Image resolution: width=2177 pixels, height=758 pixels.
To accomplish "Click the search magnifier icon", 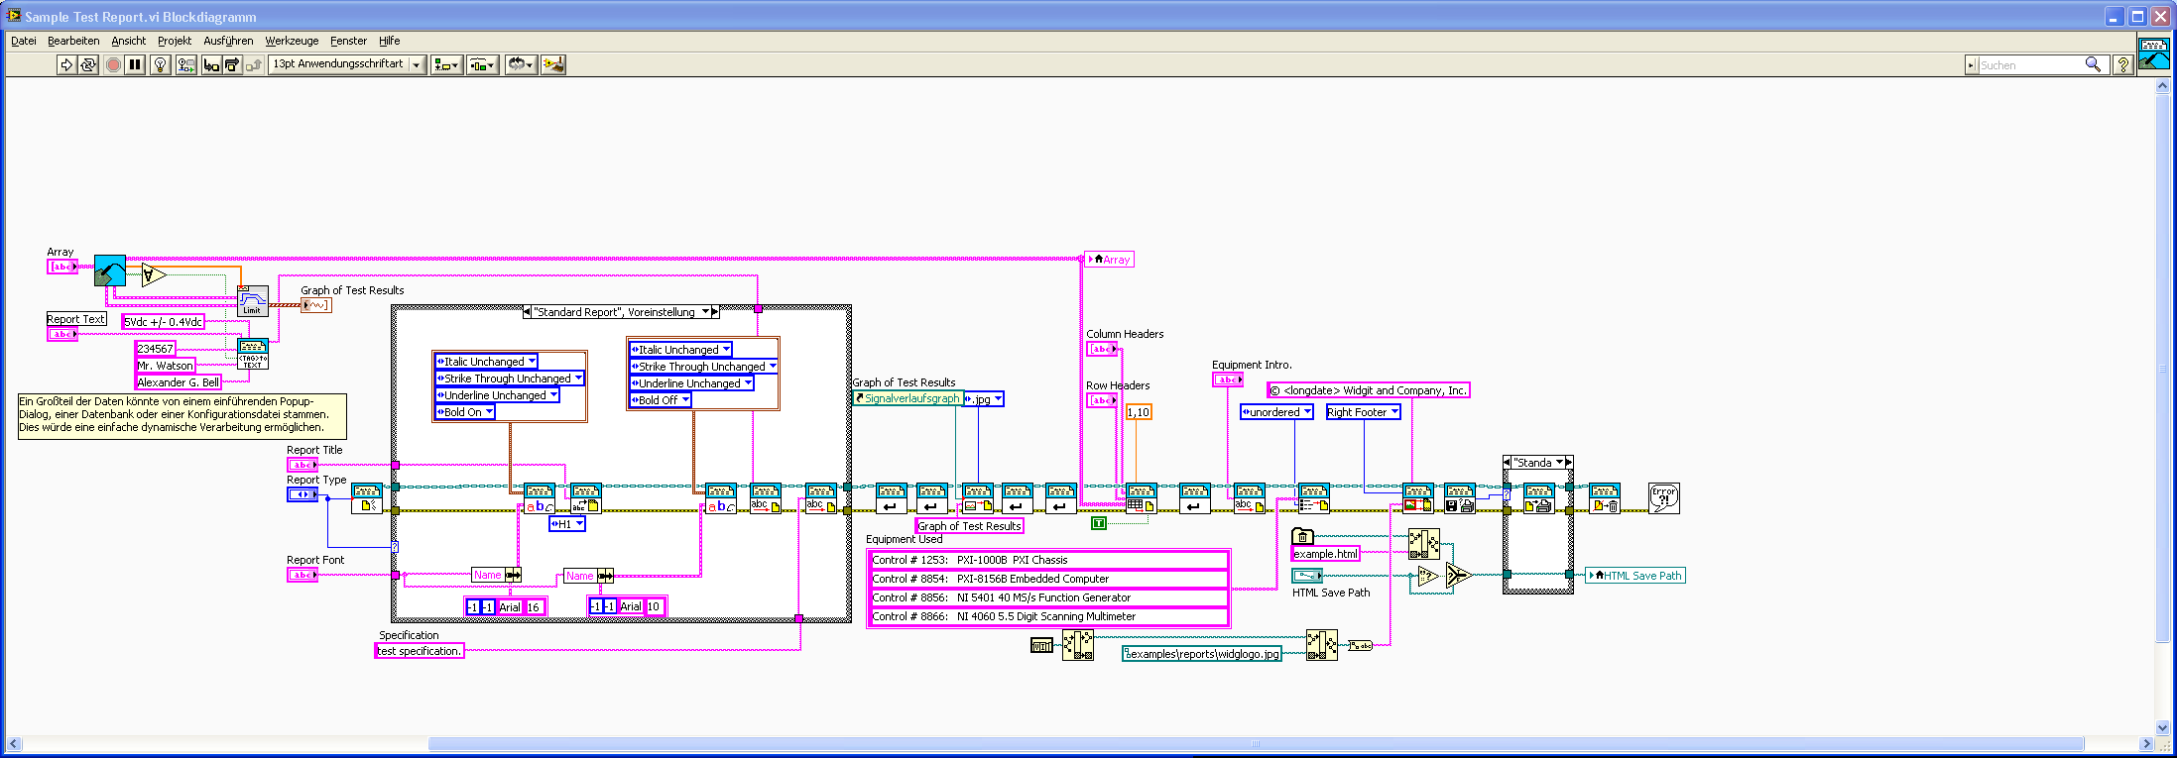I will [x=2093, y=64].
